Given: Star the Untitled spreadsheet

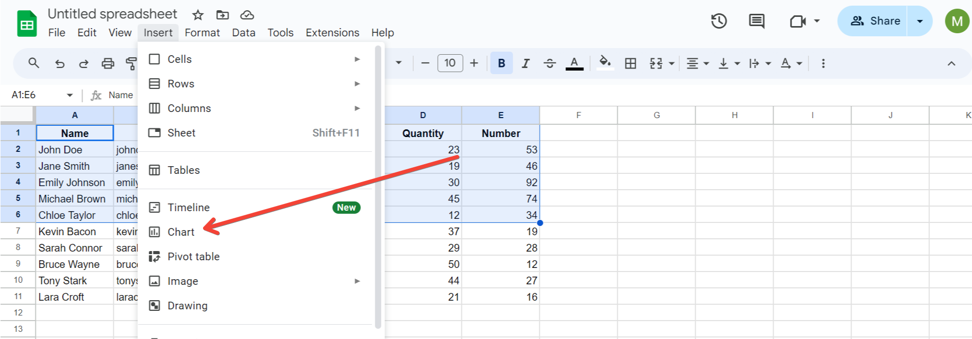Looking at the screenshot, I should 198,15.
